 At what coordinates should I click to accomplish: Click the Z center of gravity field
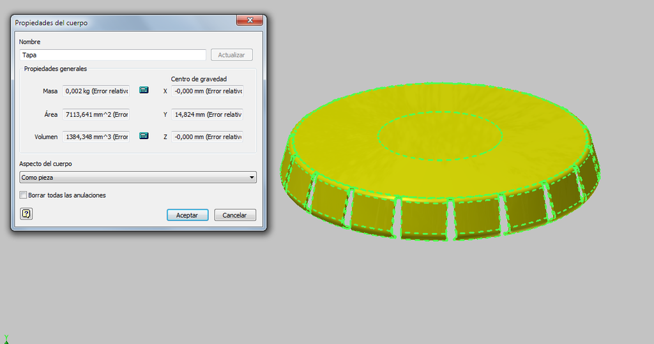coord(207,137)
